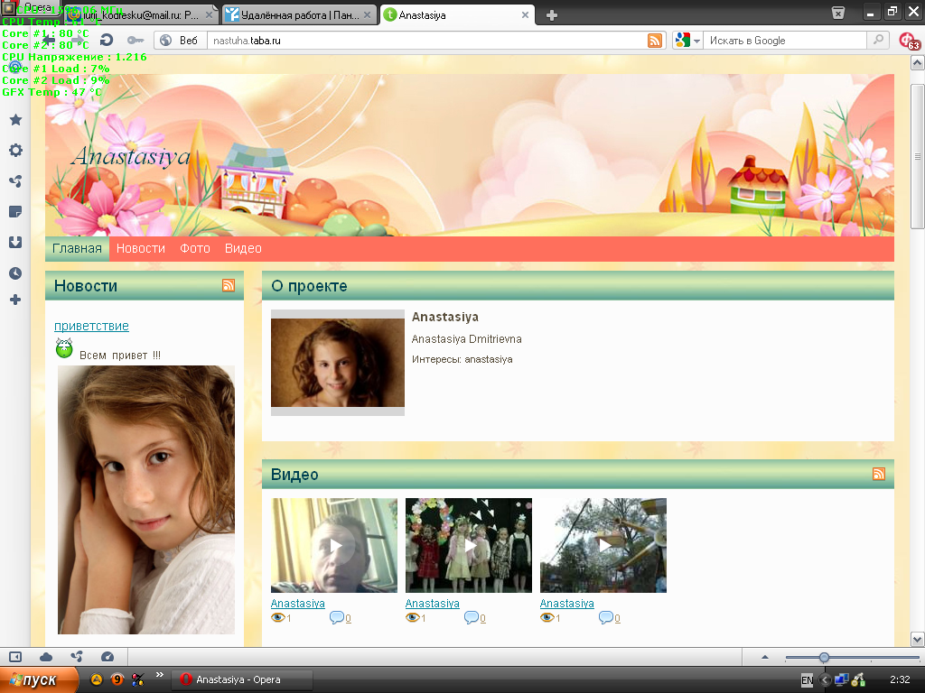Screen dimensions: 925x693
Task: Select the Anastasiya browser tab
Action: [x=457, y=15]
